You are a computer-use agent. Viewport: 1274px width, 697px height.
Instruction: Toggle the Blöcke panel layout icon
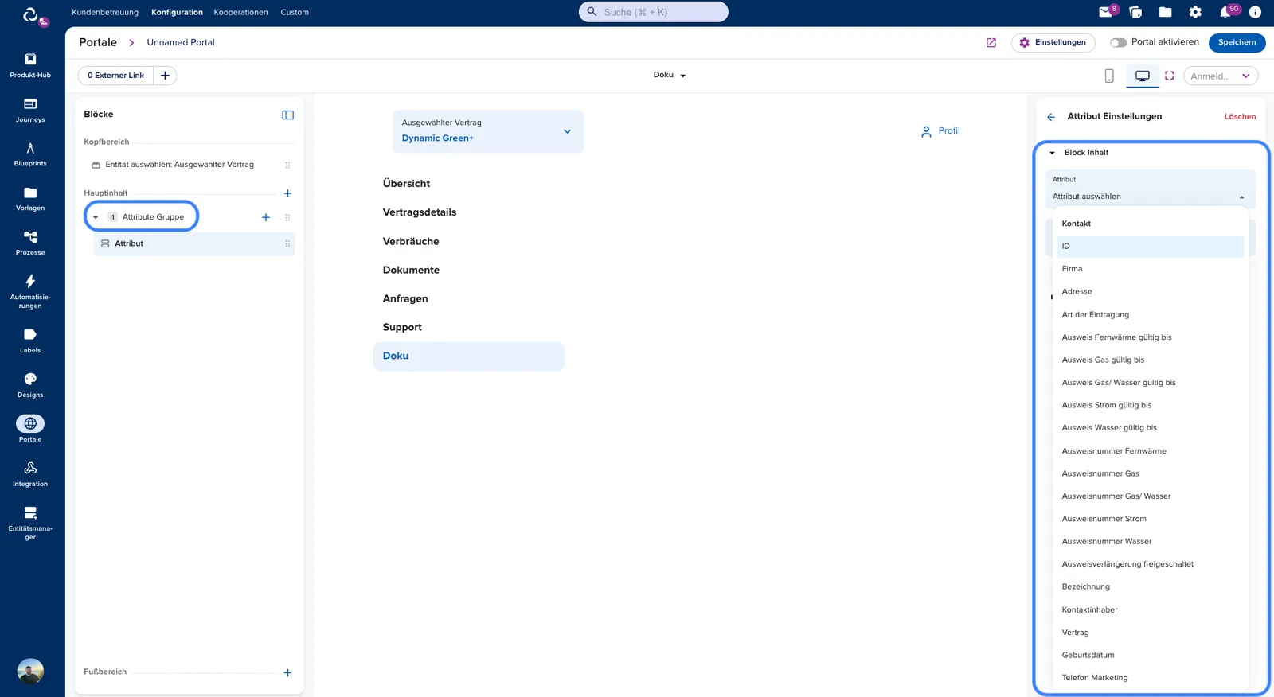tap(287, 115)
